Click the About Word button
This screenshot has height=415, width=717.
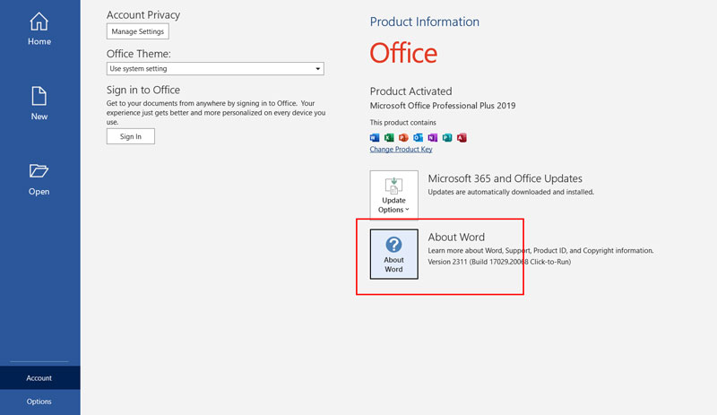point(393,255)
